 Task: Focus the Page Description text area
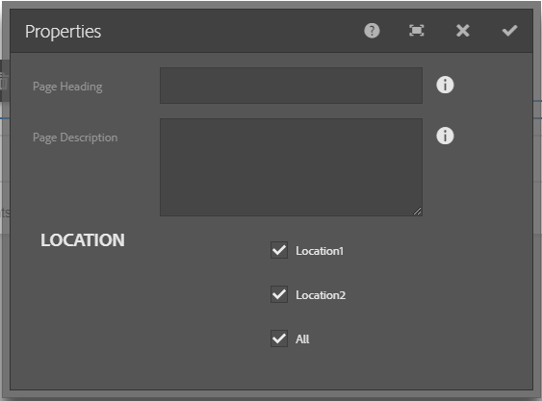(291, 167)
